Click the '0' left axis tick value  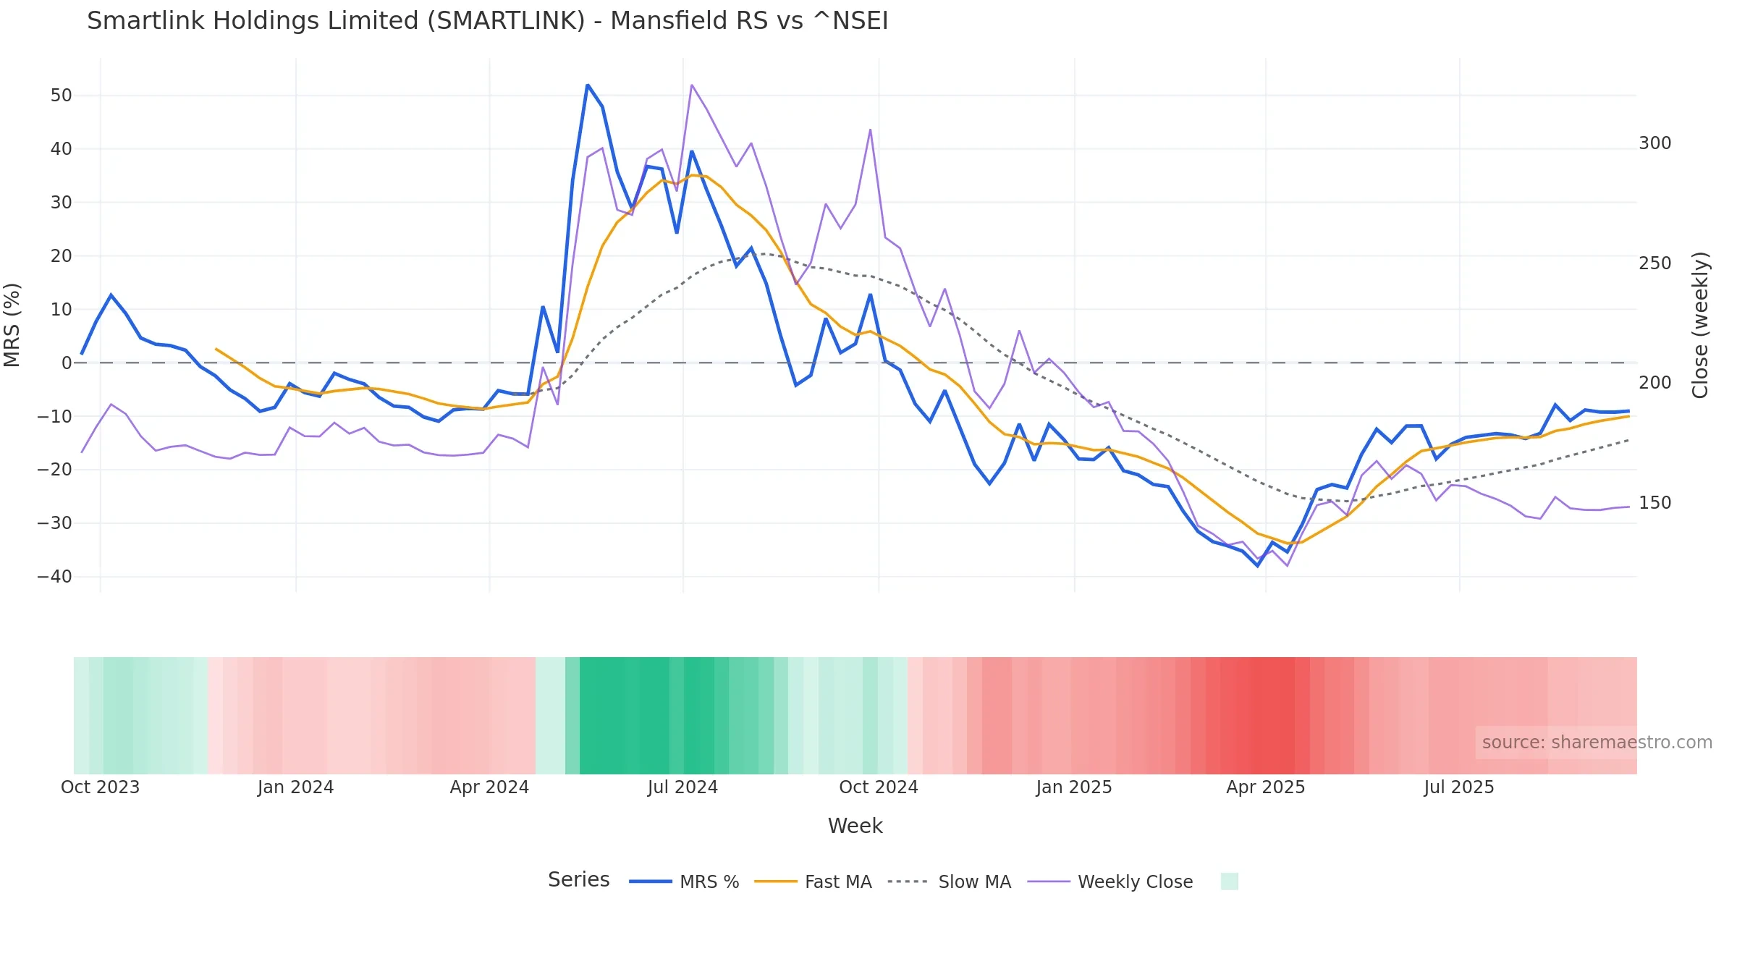(x=67, y=363)
